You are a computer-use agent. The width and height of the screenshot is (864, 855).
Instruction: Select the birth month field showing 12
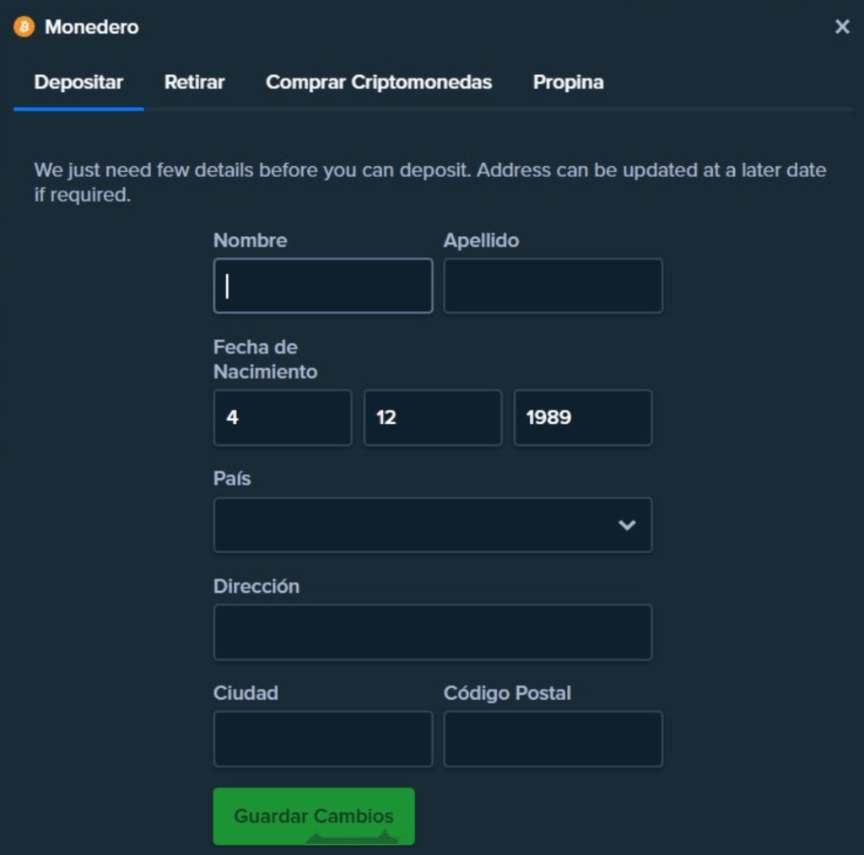click(433, 417)
